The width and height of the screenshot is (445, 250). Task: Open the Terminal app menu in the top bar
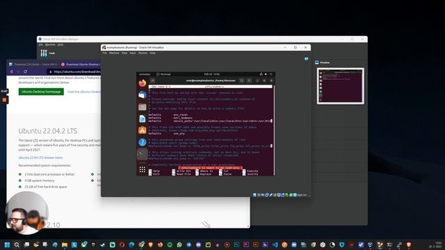coord(164,74)
